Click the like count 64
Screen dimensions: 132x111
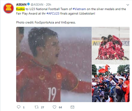point(60,107)
